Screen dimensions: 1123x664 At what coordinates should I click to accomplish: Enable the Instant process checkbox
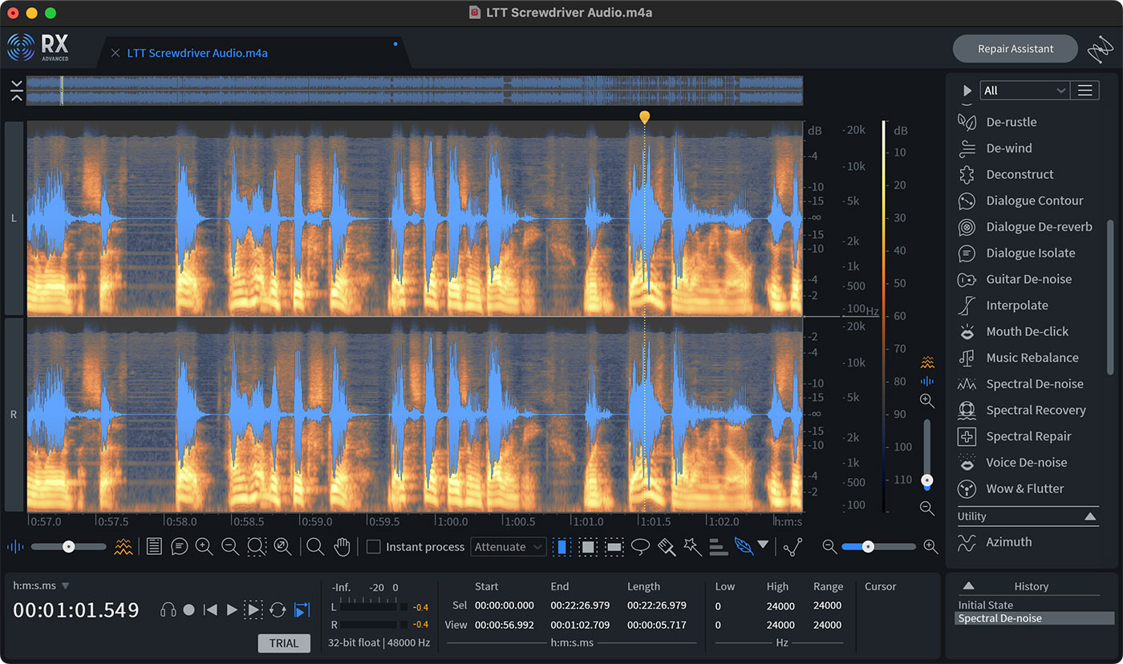[374, 547]
